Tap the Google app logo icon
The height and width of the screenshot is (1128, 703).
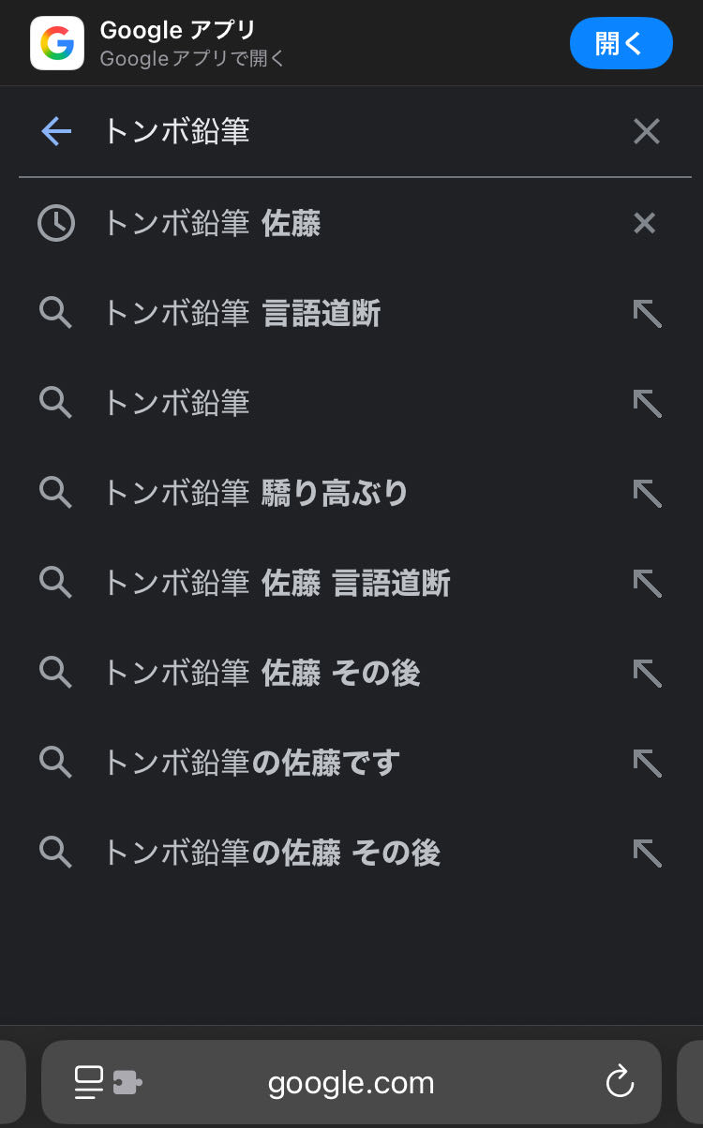[x=56, y=43]
